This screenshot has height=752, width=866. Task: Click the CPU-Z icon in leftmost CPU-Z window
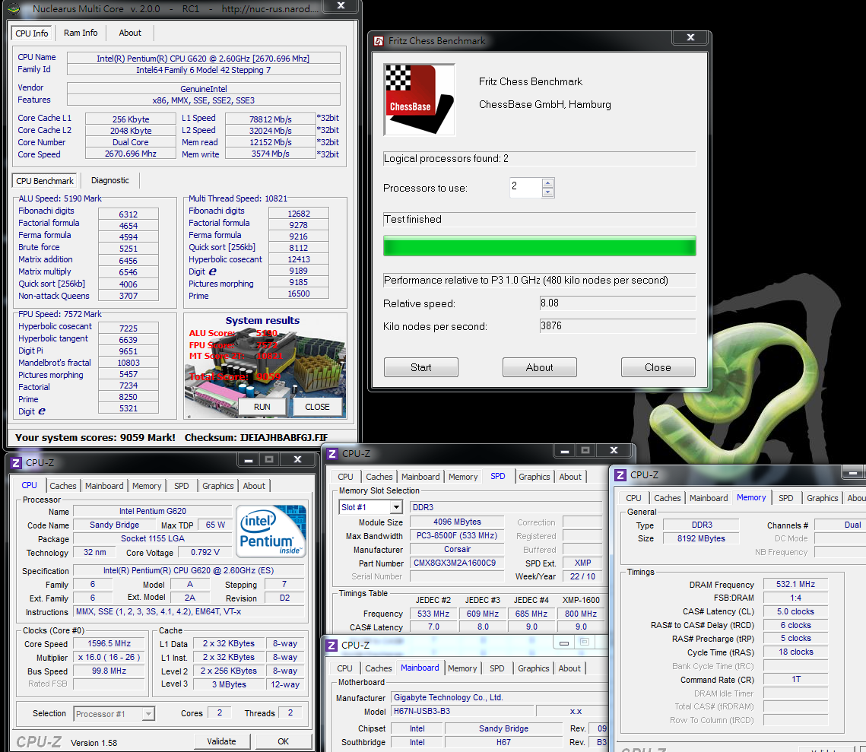pos(16,463)
